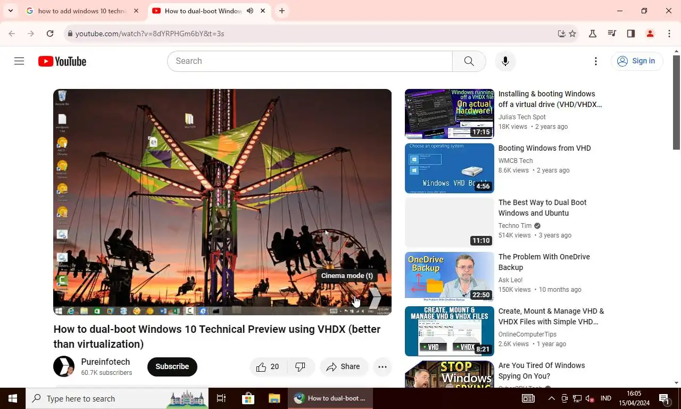Open network icon in system tray

[x=577, y=398]
